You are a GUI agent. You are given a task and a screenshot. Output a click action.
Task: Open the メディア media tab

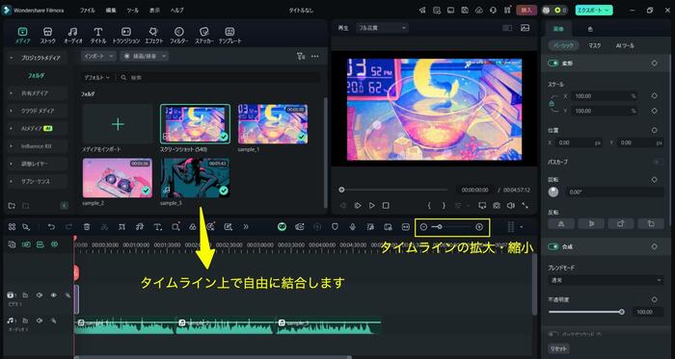[x=22, y=36]
